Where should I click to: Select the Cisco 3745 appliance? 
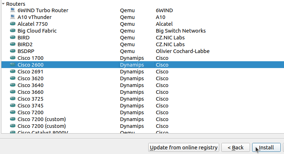tap(30, 106)
